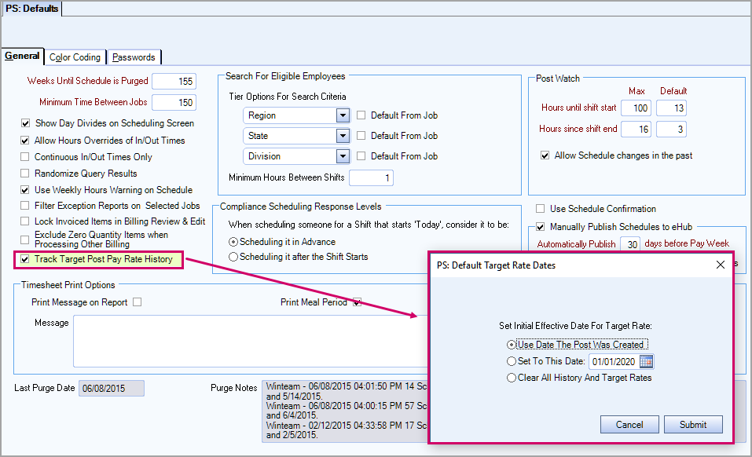The height and width of the screenshot is (457, 752).
Task: Switch to the Color Coding tab
Action: point(75,57)
